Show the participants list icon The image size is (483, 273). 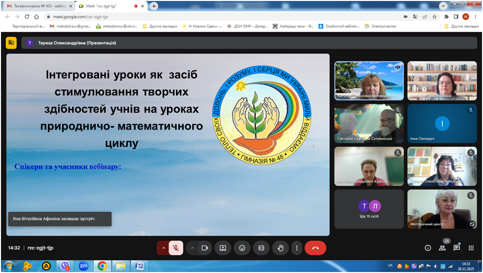(442, 248)
